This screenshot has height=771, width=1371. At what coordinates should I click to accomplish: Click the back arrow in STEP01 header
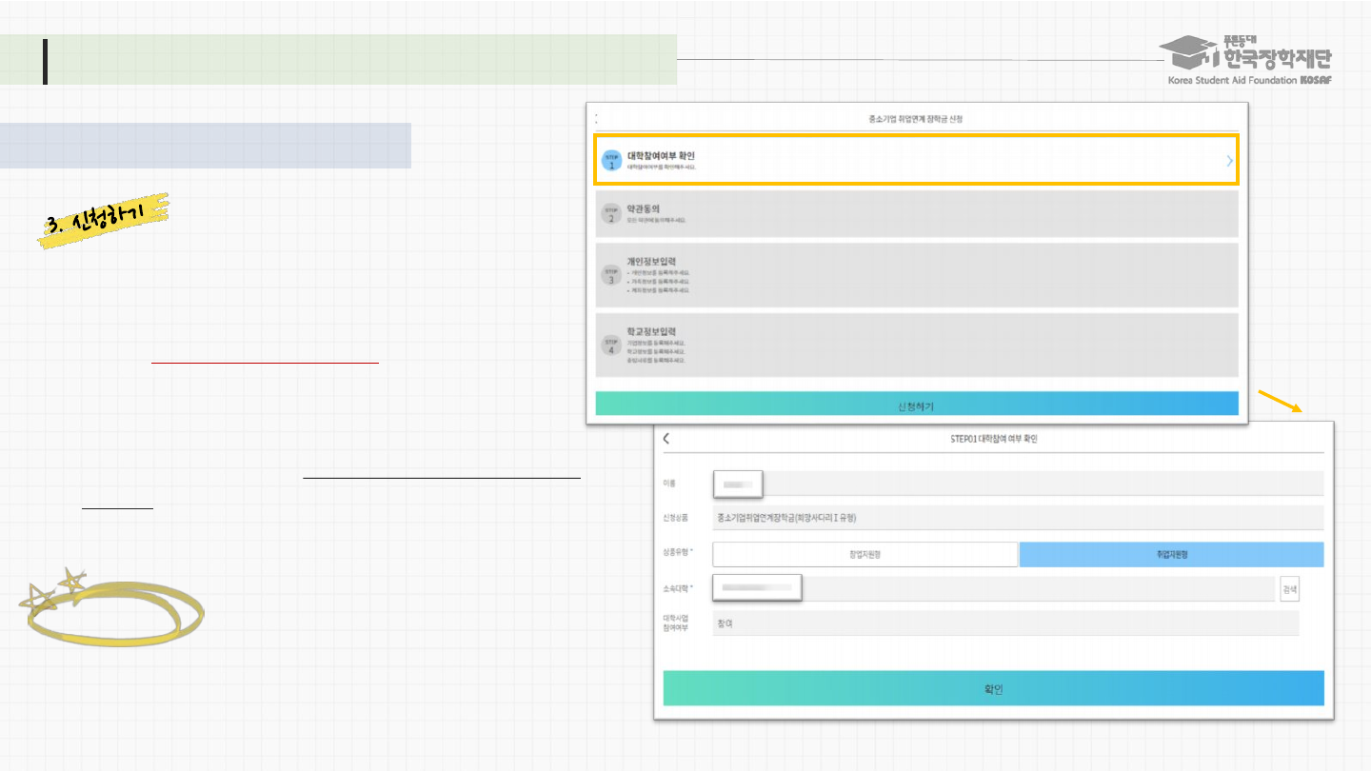coord(666,439)
